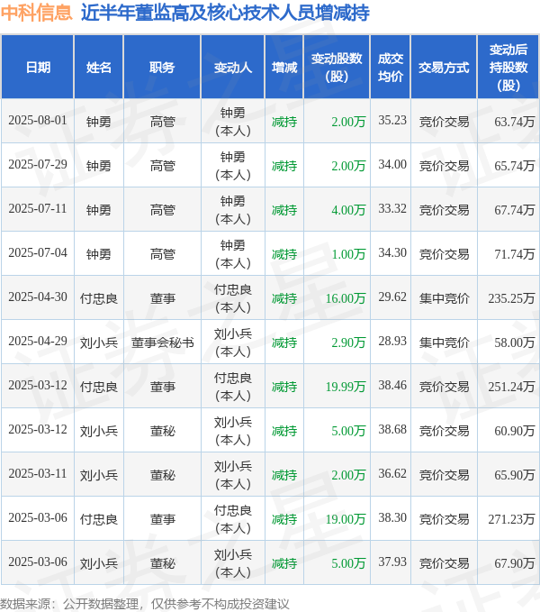
Task: Select the 成交均价 column header
Action: point(391,68)
